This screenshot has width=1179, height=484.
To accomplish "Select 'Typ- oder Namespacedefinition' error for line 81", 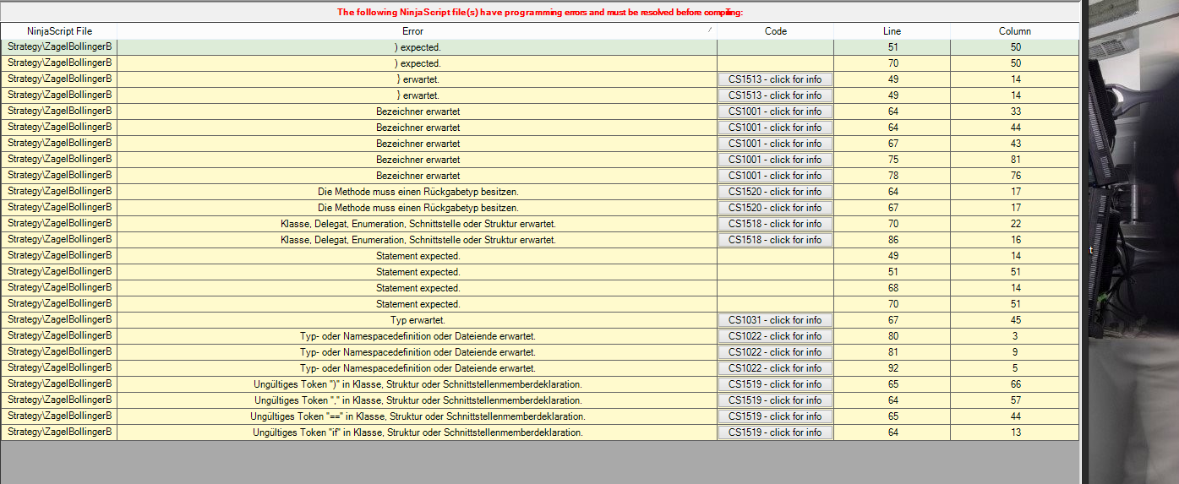I will point(418,352).
